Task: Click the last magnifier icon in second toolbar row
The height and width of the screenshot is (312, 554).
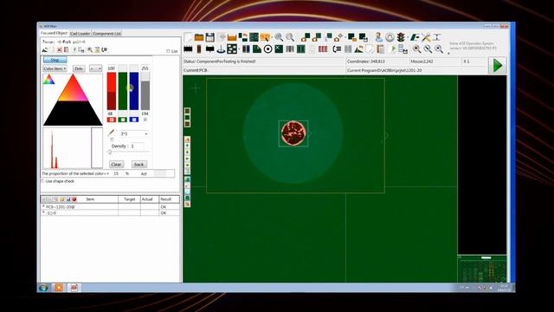Action: tap(439, 49)
